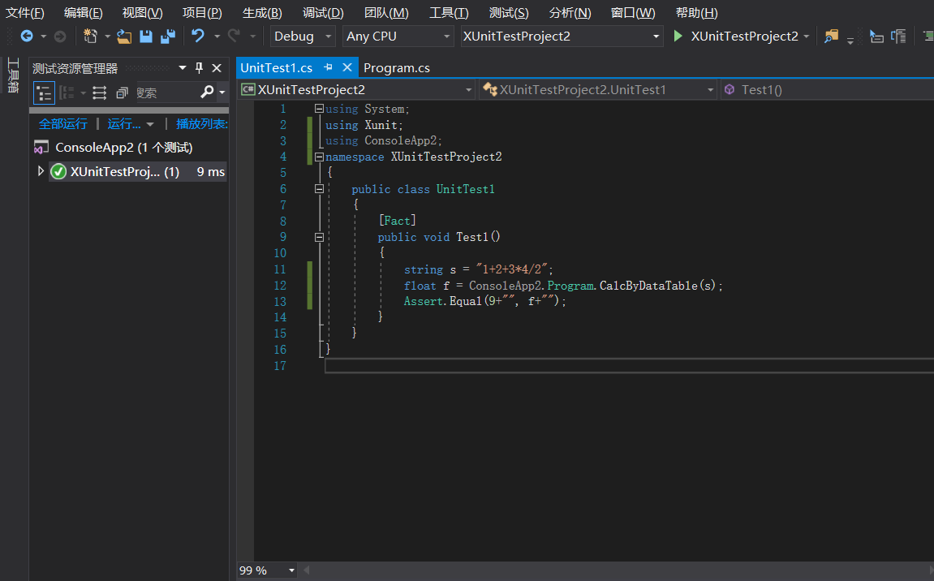Pin the Test Explorer panel with pushpin
934x581 pixels.
coord(199,68)
